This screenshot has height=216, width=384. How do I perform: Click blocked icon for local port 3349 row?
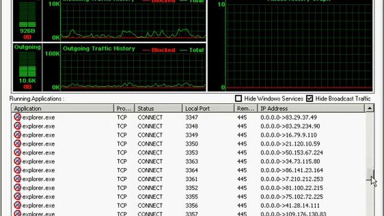click(17, 134)
